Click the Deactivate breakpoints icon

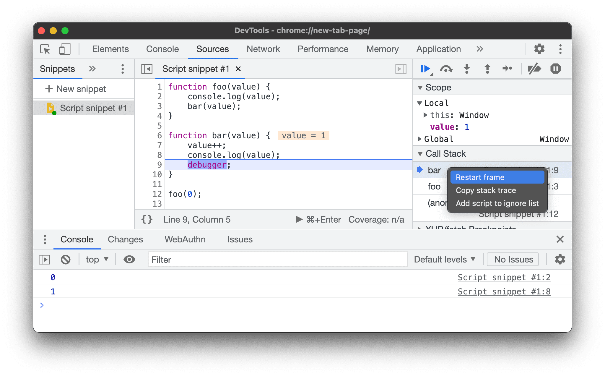click(x=535, y=69)
